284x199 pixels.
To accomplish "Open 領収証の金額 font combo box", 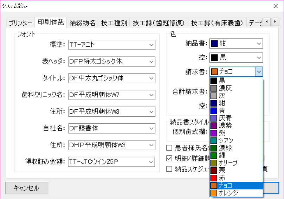I will coord(151,162).
